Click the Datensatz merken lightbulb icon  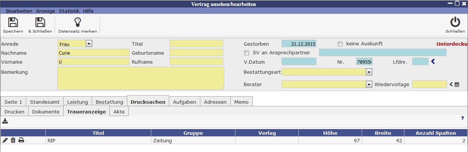(x=78, y=22)
